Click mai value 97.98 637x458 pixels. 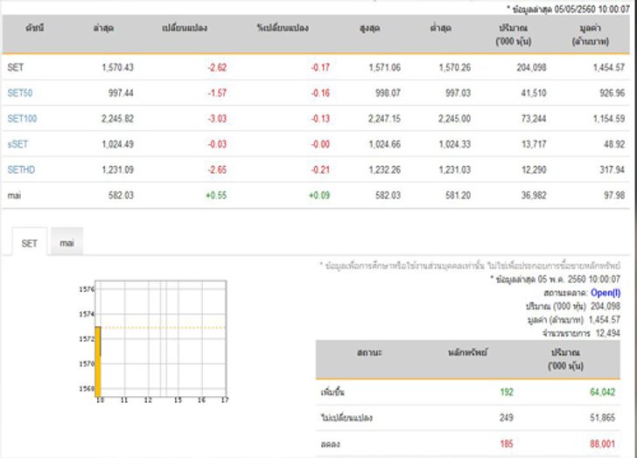coord(614,195)
